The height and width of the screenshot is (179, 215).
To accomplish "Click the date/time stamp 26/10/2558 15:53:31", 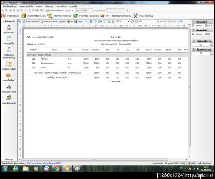I will [x=44, y=37].
